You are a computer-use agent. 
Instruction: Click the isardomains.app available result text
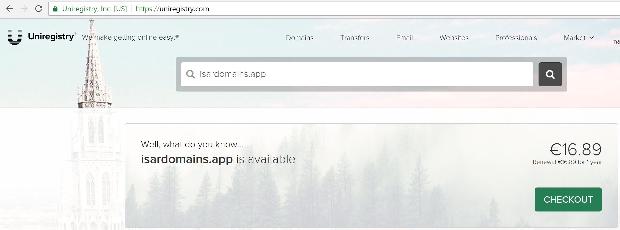[218, 159]
